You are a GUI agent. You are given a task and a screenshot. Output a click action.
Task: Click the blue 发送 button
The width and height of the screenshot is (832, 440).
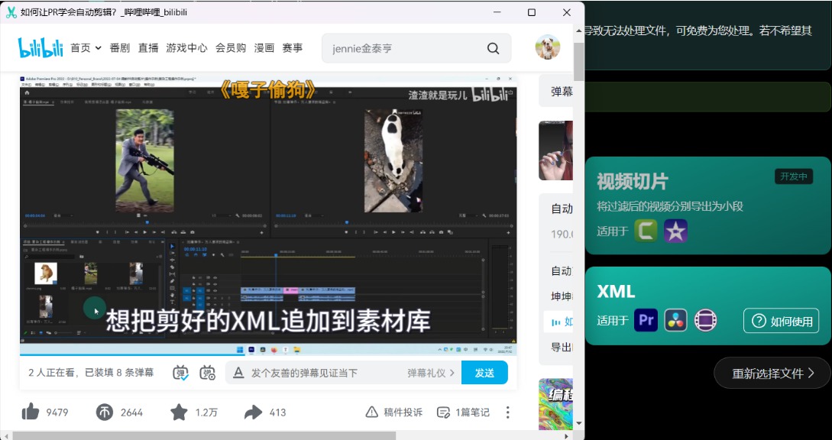(484, 373)
